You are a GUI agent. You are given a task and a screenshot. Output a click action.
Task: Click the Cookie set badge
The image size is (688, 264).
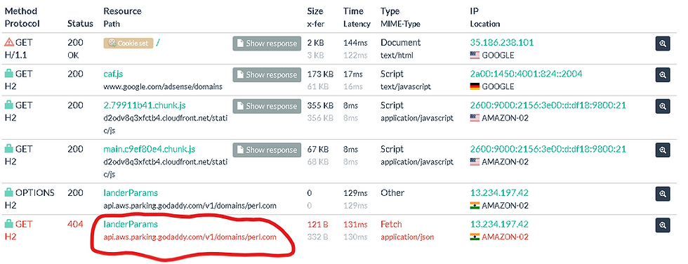[x=128, y=43]
